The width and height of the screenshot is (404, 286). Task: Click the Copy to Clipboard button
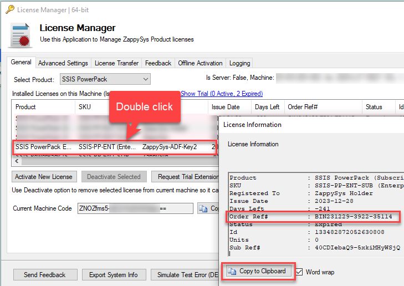(x=259, y=272)
